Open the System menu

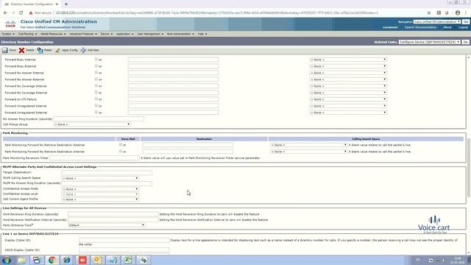point(8,34)
